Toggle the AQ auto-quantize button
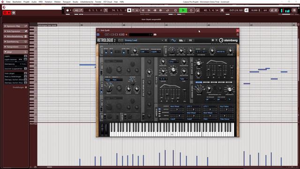The width and height of the screenshot is (300, 169). (x=76, y=10)
